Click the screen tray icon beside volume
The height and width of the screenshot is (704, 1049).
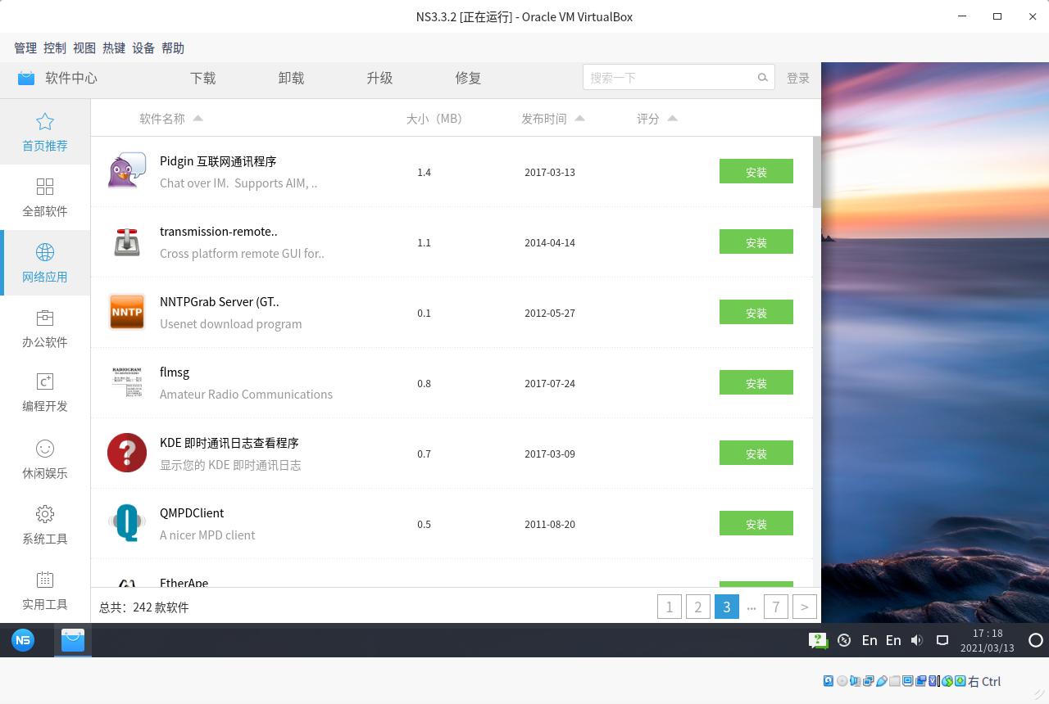[942, 640]
